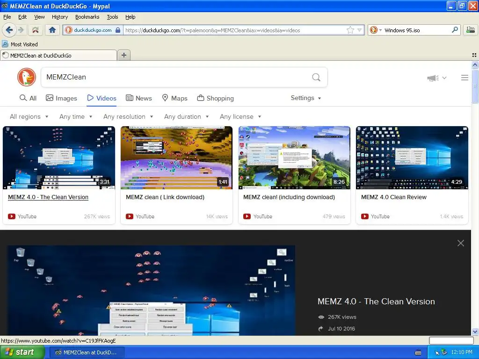
Task: Play the large MEMZ 4.0 preview video
Action: tap(151, 290)
